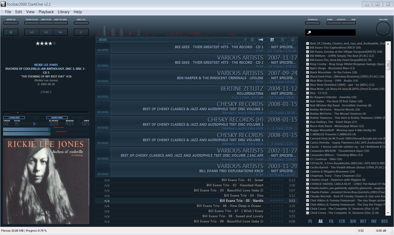Screen dimensions: 394x235
Task: Click the Add Files button
Action: point(46,23)
